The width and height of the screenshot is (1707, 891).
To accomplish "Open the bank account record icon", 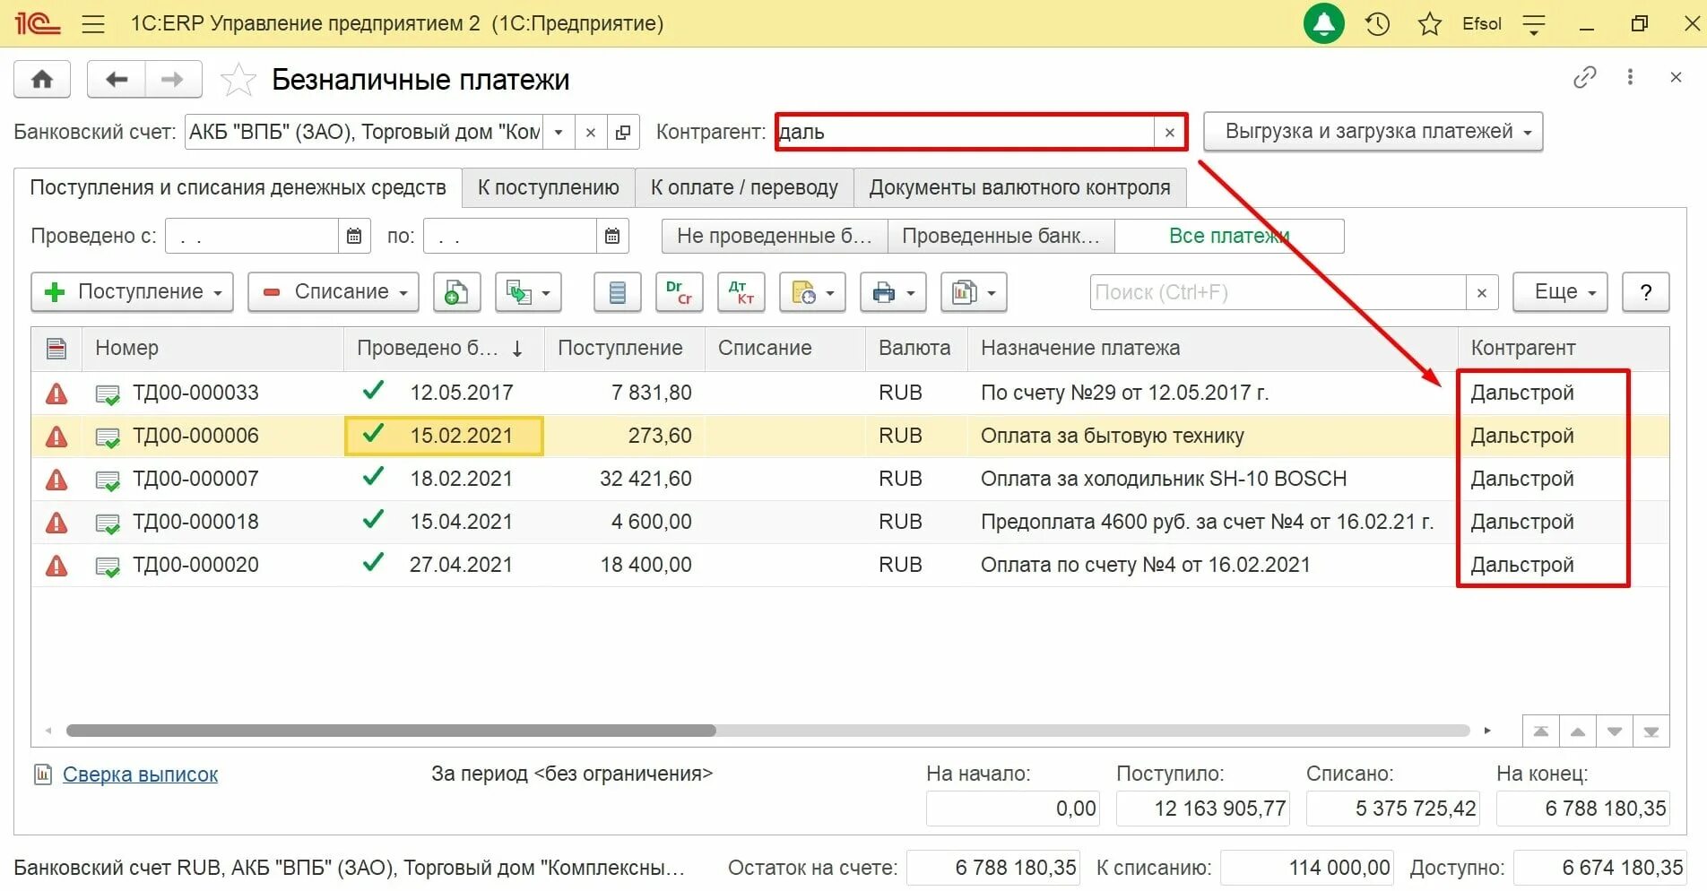I will click(622, 133).
